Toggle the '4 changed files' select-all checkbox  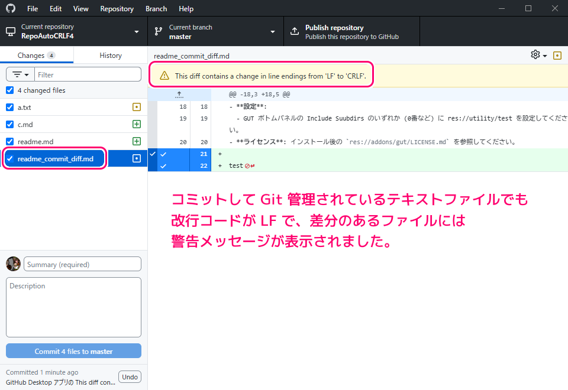click(9, 90)
